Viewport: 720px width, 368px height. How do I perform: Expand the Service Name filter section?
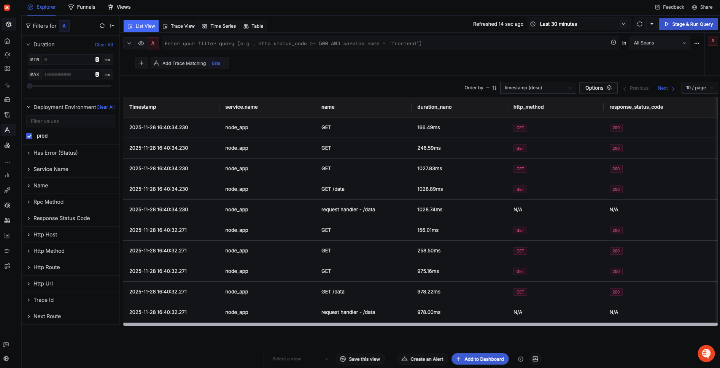click(51, 169)
